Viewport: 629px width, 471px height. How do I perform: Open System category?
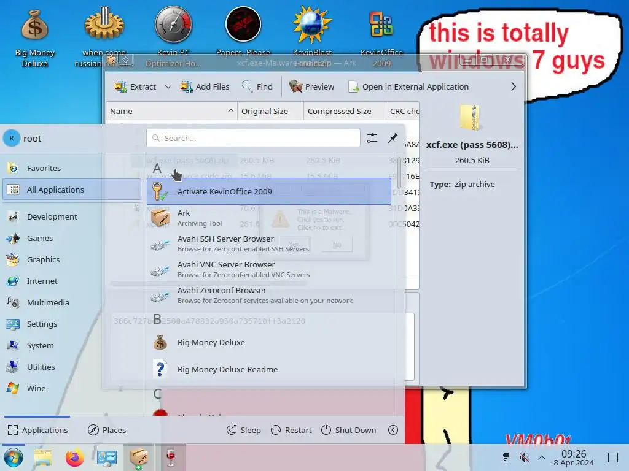[71, 346]
